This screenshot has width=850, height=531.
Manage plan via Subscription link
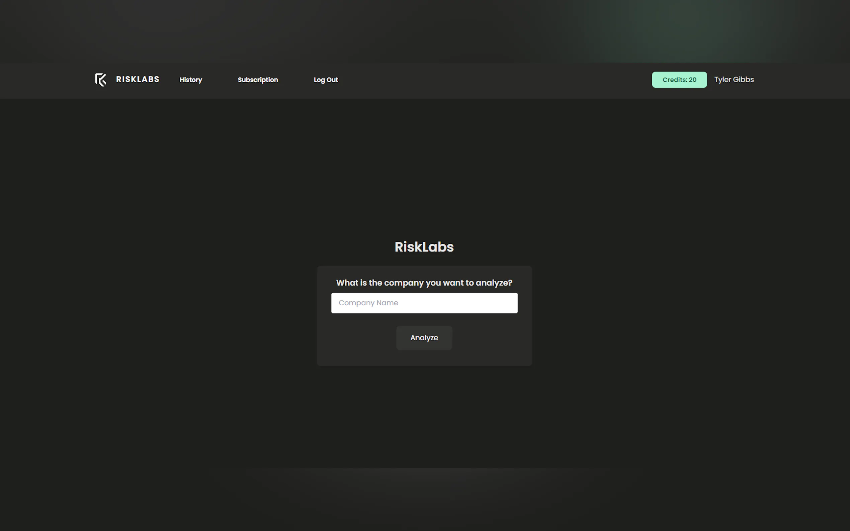coord(258,80)
